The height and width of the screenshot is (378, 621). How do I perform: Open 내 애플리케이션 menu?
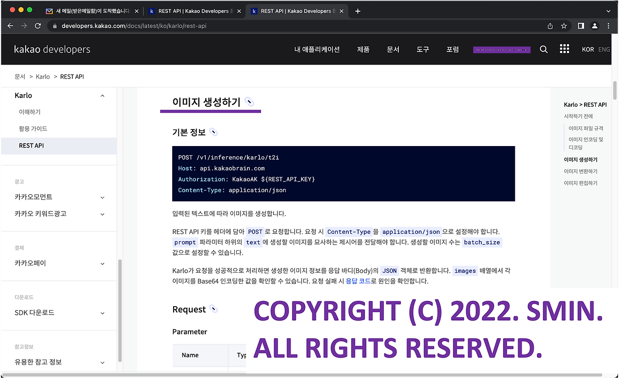pyautogui.click(x=317, y=49)
